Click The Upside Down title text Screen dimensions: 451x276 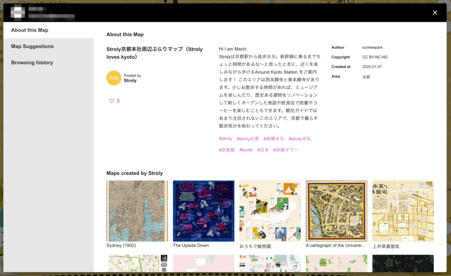click(x=191, y=246)
